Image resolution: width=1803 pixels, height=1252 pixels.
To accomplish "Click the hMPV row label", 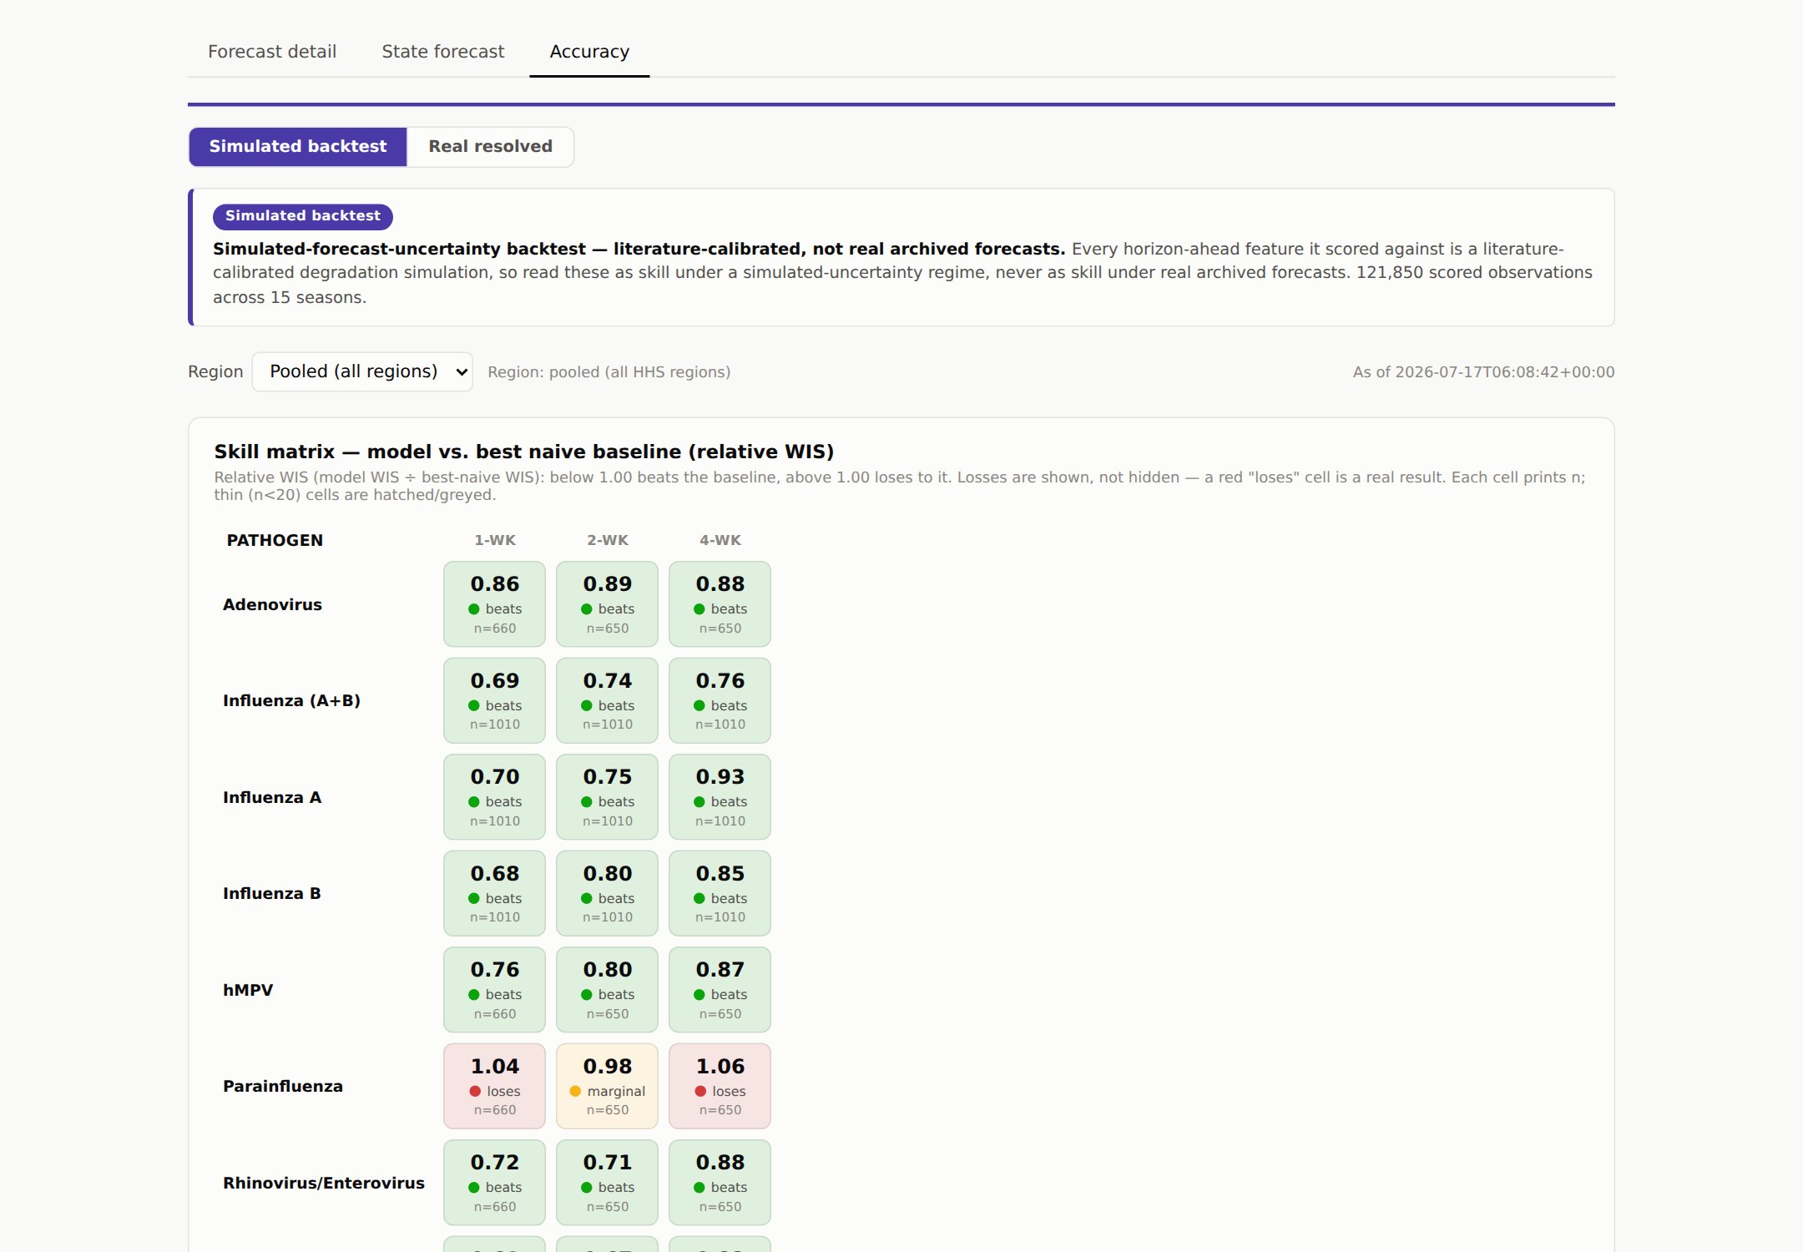I will pyautogui.click(x=248, y=991).
